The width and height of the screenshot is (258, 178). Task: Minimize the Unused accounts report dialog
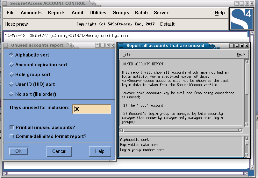pyautogui.click(x=103, y=45)
